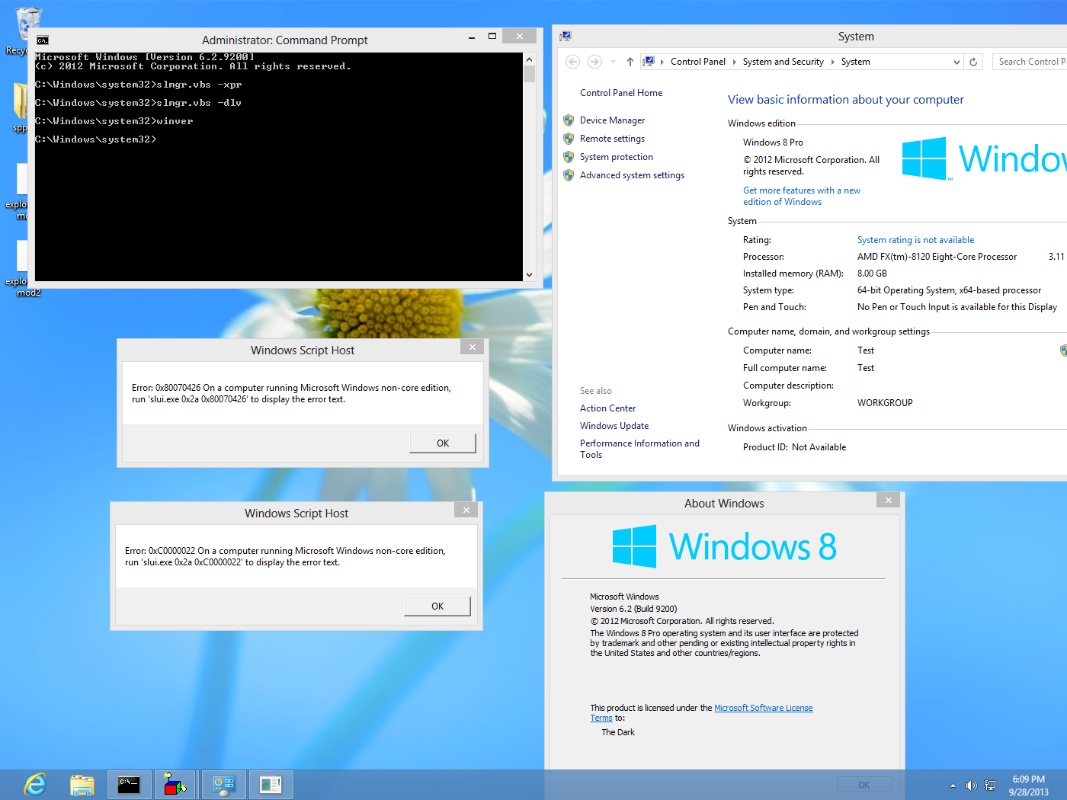The width and height of the screenshot is (1067, 800).
Task: Click the 'slmgr.vbs -dlv' command line
Action: pos(139,103)
